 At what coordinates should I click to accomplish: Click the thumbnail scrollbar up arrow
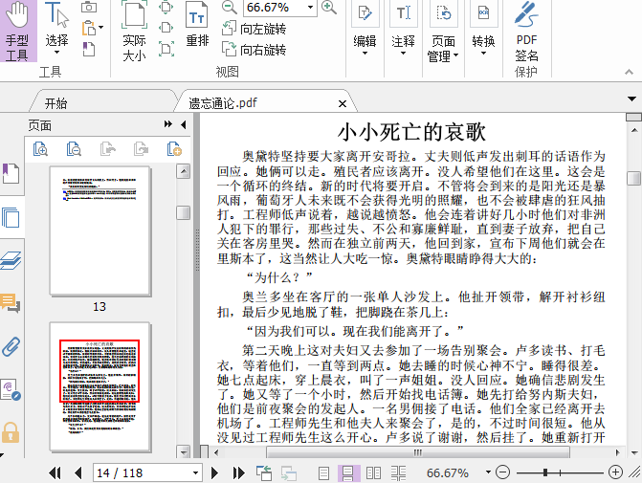click(183, 171)
